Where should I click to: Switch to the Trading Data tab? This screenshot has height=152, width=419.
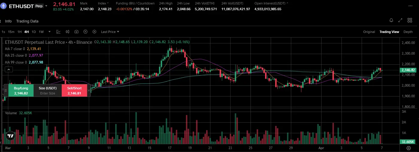[27, 21]
